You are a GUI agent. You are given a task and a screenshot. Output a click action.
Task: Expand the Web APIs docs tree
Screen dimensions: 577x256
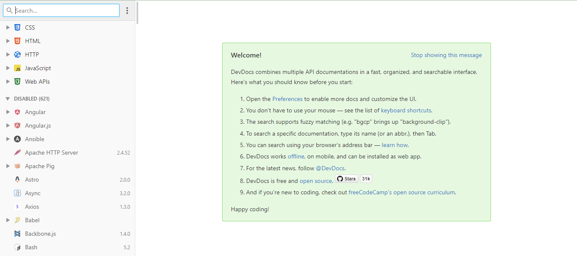[8, 82]
